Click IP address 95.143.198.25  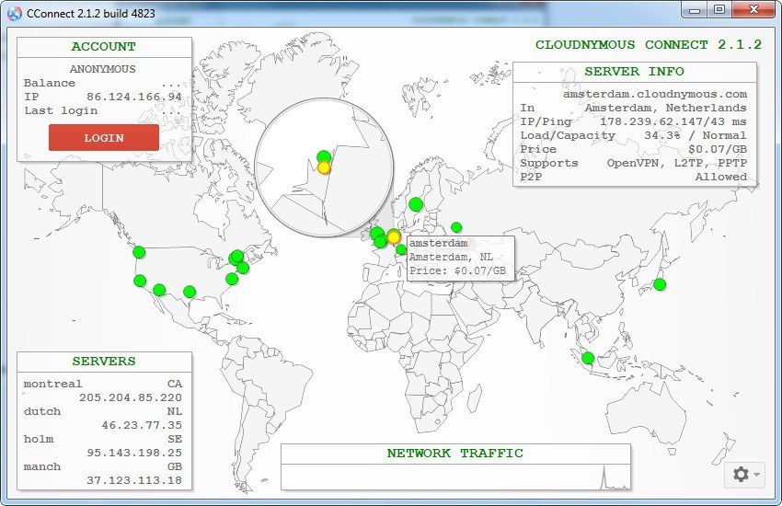point(134,453)
